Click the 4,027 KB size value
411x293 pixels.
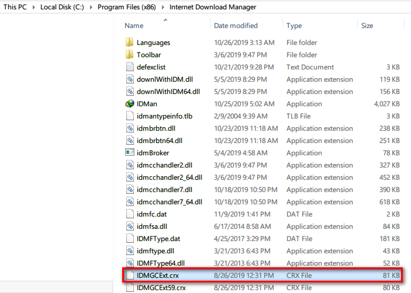(x=386, y=104)
